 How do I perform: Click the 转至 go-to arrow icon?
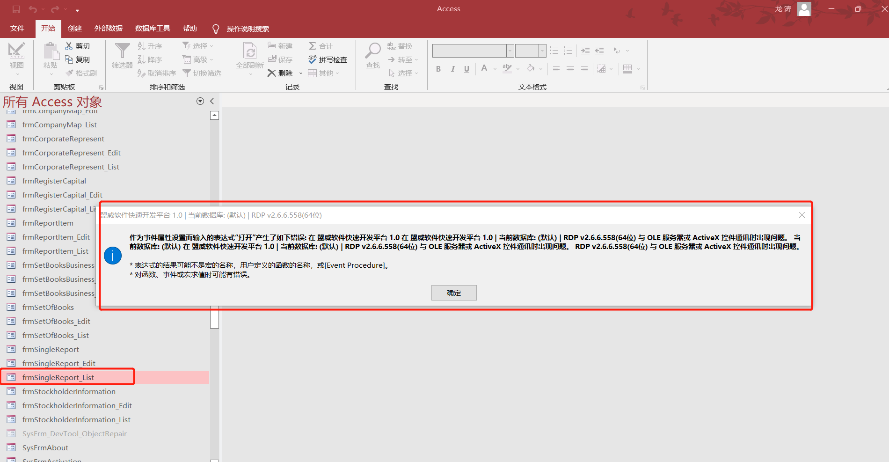coord(392,59)
